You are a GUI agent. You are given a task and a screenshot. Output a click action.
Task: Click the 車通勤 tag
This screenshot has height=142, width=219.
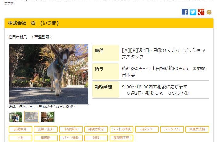coord(46,138)
